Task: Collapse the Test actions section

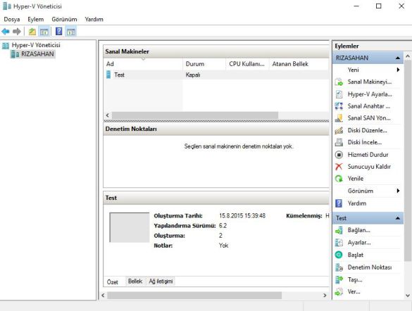Action: 397,218
